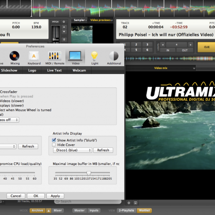Click the Cancel button
The height and width of the screenshot is (215, 215).
[16, 196]
